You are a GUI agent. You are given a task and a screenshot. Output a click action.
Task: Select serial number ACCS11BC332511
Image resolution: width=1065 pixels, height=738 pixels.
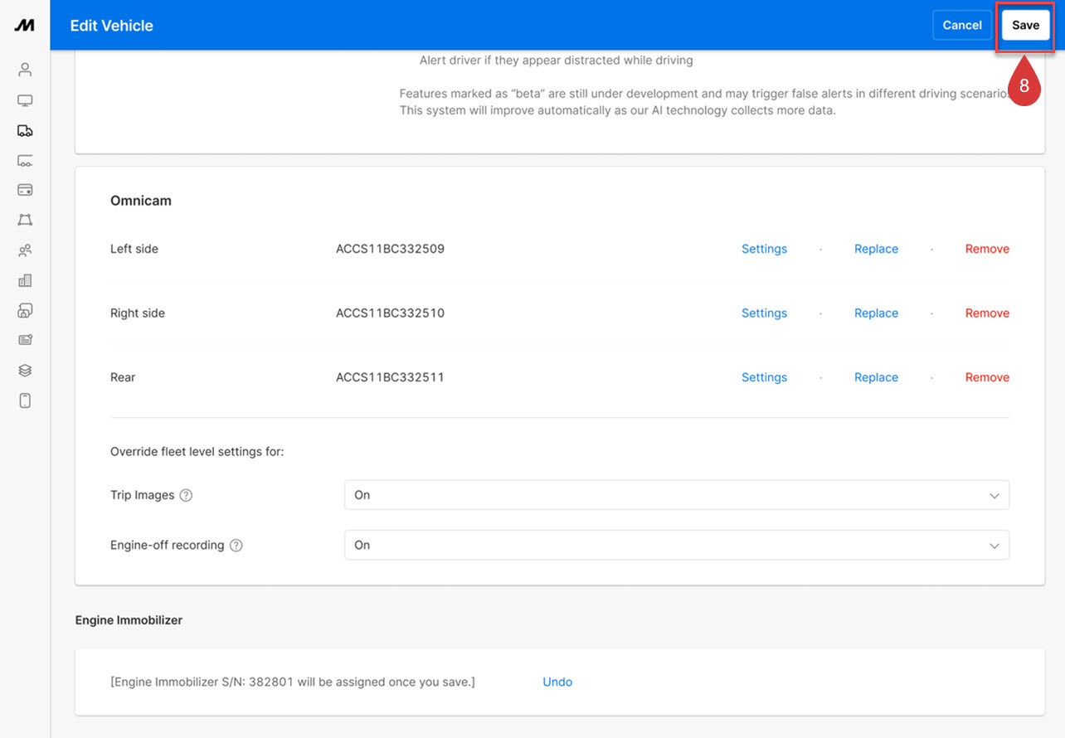pos(390,377)
